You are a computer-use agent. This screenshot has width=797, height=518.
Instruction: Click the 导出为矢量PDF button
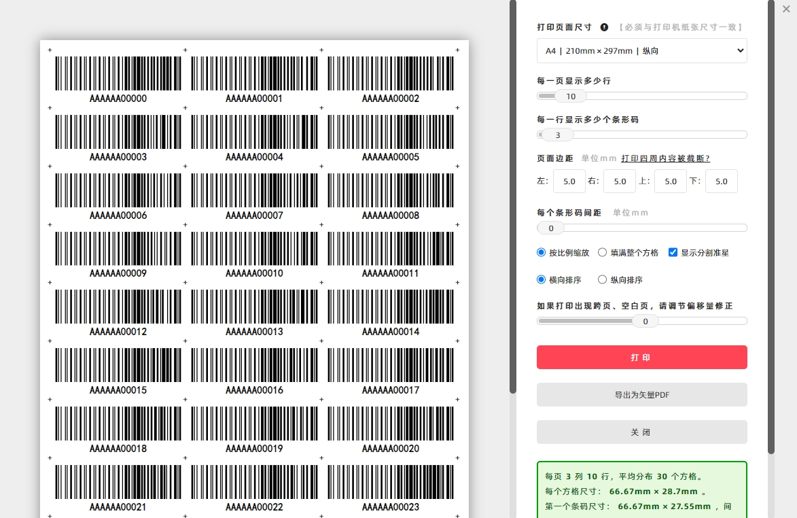pos(642,395)
